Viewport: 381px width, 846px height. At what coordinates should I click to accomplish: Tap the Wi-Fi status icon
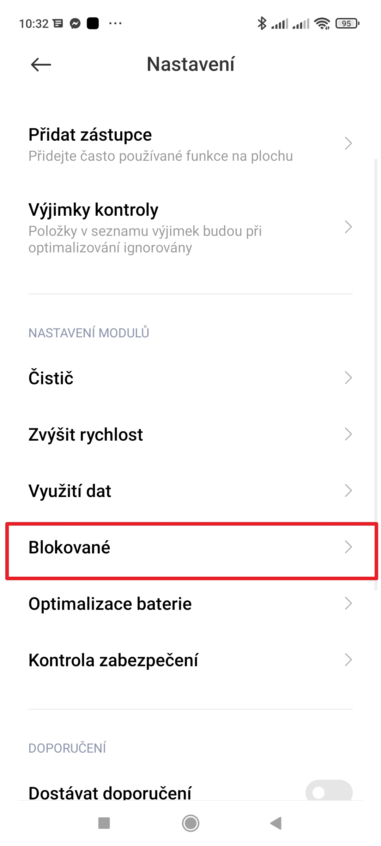pyautogui.click(x=322, y=24)
